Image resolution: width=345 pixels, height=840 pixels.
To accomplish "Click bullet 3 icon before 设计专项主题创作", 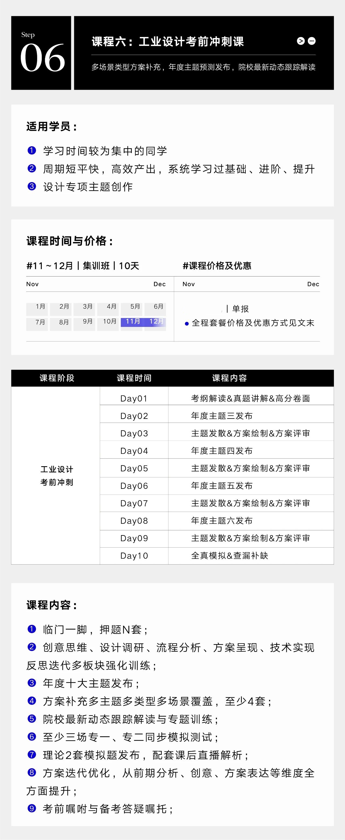I will click(32, 186).
